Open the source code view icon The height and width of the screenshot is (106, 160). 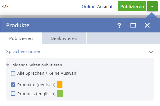(5, 6)
